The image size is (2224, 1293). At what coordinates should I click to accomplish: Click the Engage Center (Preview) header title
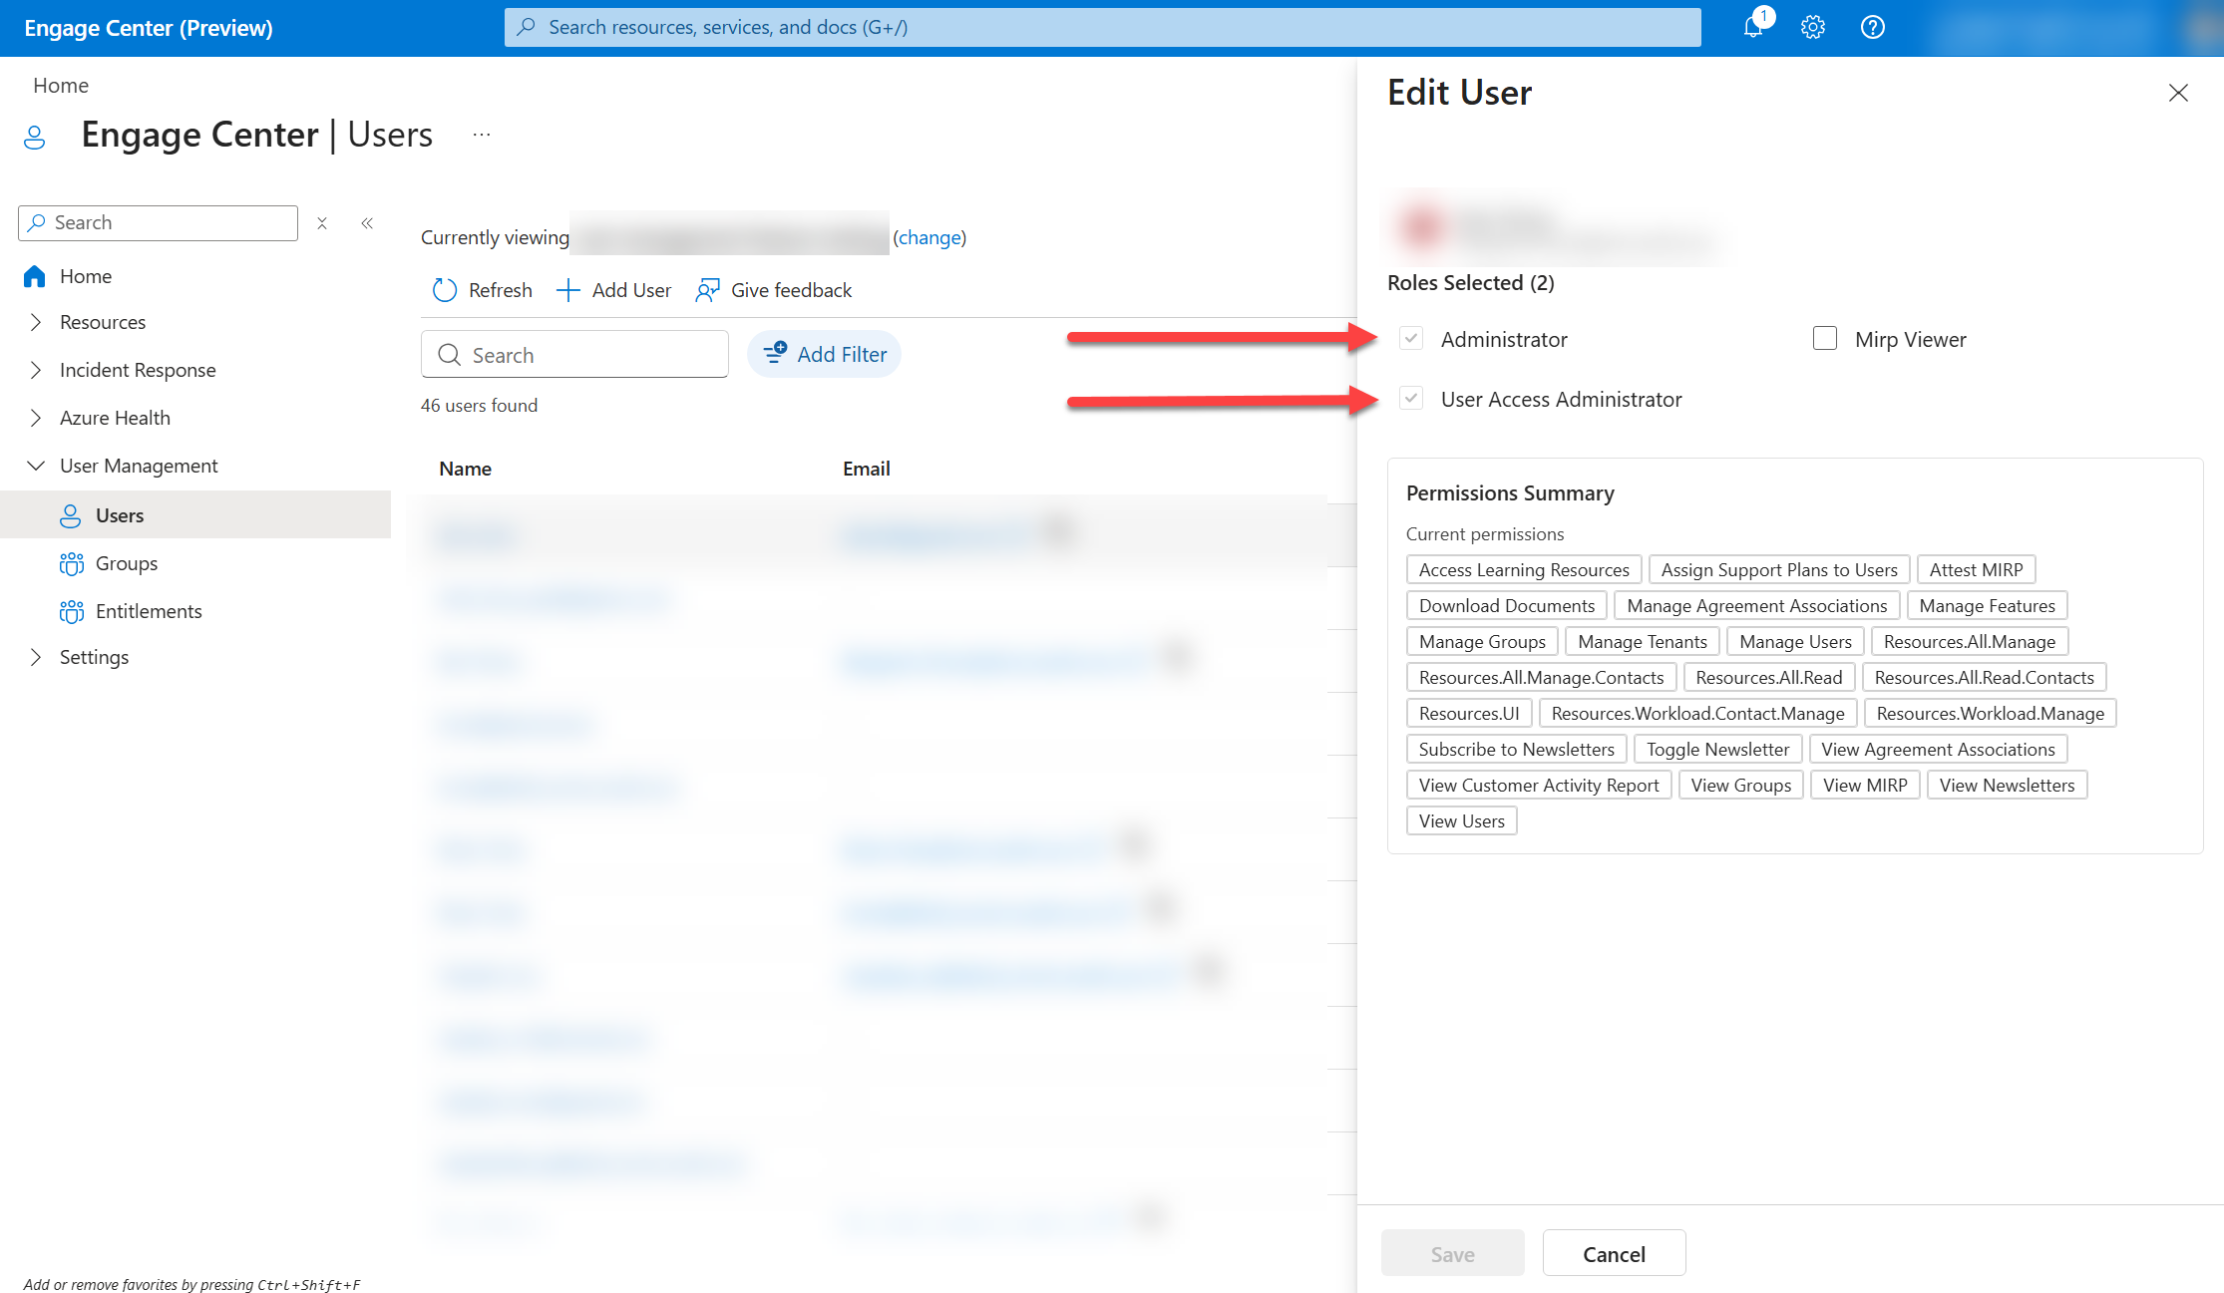point(149,28)
